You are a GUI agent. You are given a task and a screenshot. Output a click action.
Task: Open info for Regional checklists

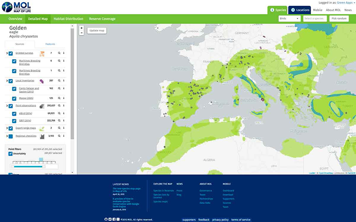pos(64,136)
